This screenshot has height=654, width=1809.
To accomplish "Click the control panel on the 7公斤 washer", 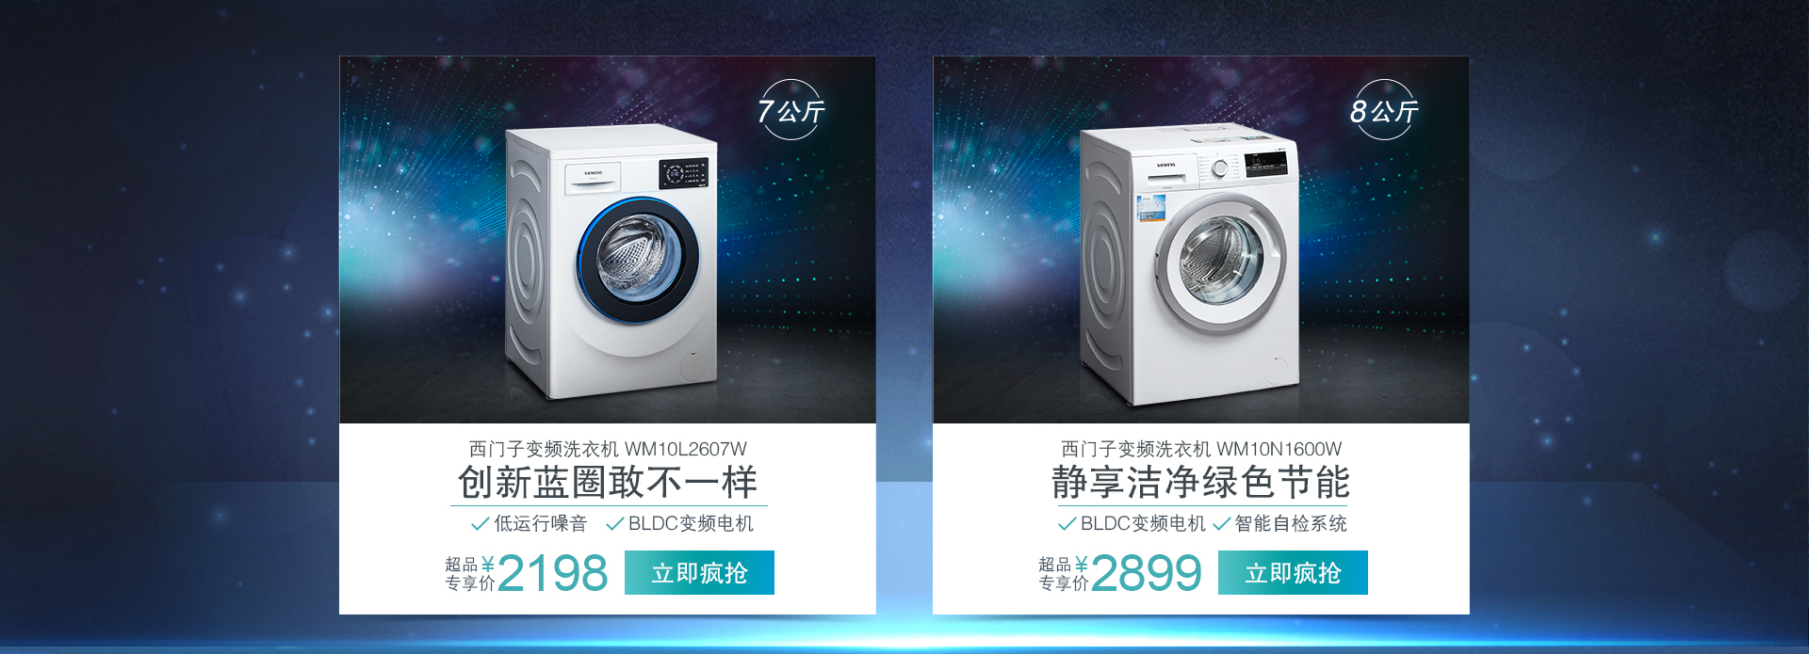I will click(684, 173).
